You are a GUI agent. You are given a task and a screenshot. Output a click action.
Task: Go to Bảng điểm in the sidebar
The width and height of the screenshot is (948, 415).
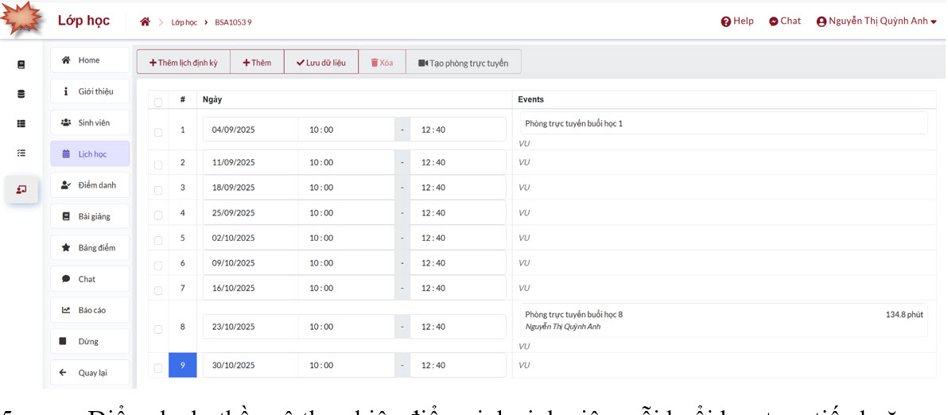coord(90,248)
